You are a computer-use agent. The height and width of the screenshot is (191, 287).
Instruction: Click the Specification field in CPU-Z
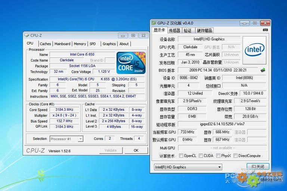pyautogui.click(x=97, y=79)
